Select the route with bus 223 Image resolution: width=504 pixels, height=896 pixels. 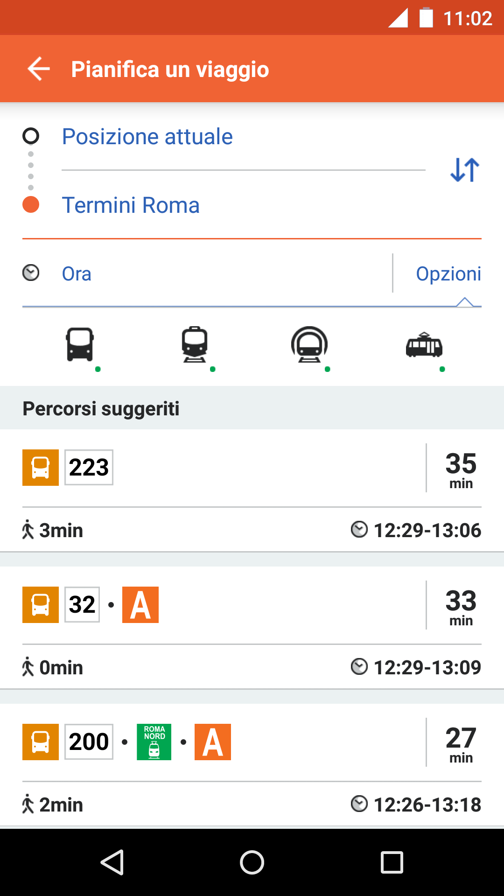click(252, 490)
